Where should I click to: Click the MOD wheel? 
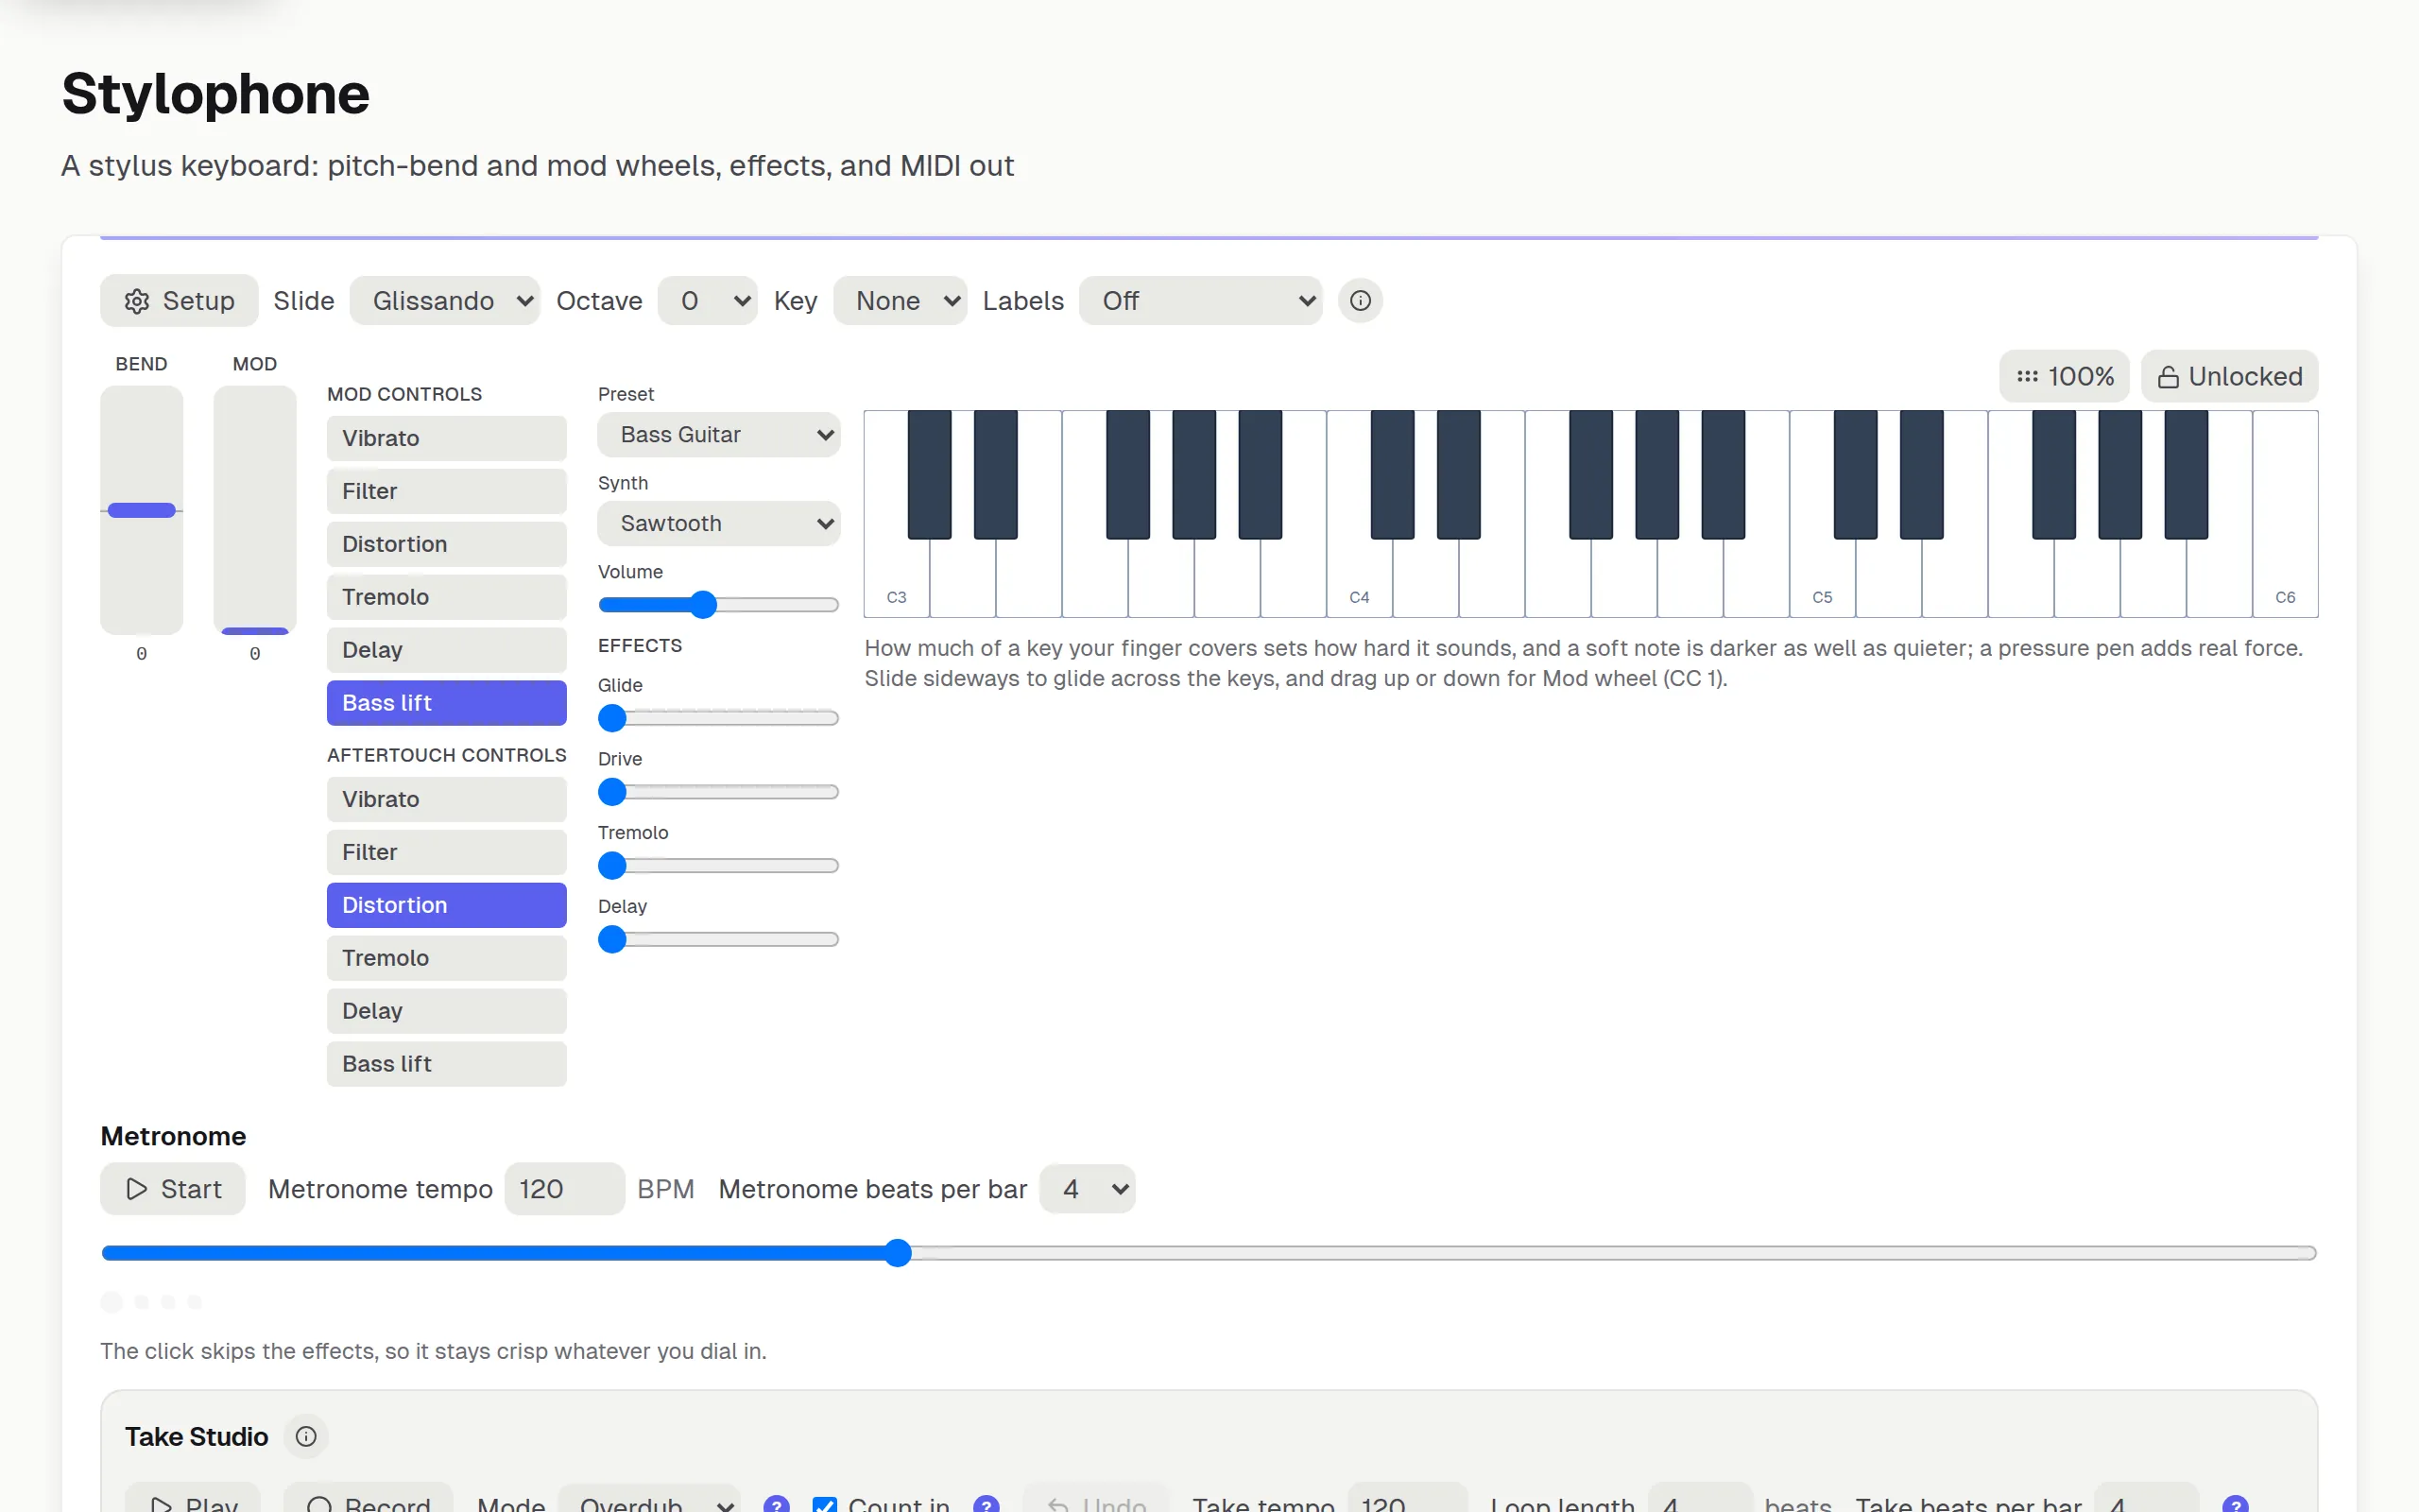[x=255, y=511]
